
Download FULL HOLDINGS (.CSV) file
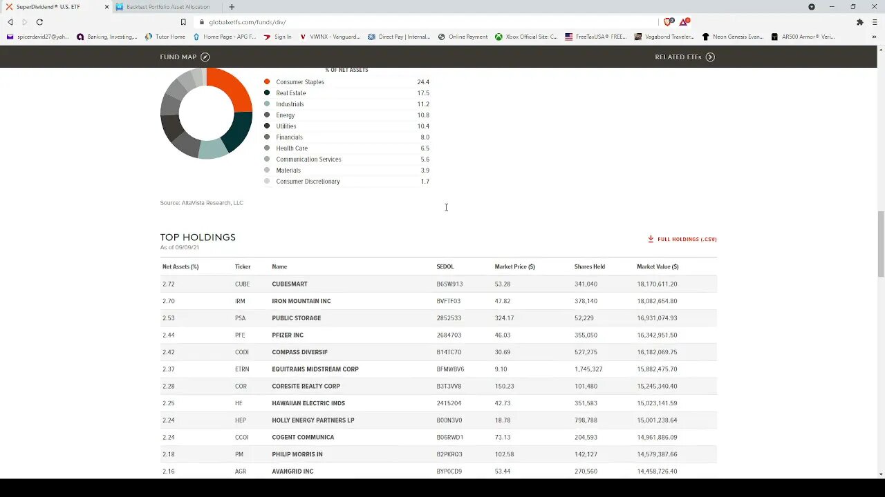[682, 240]
